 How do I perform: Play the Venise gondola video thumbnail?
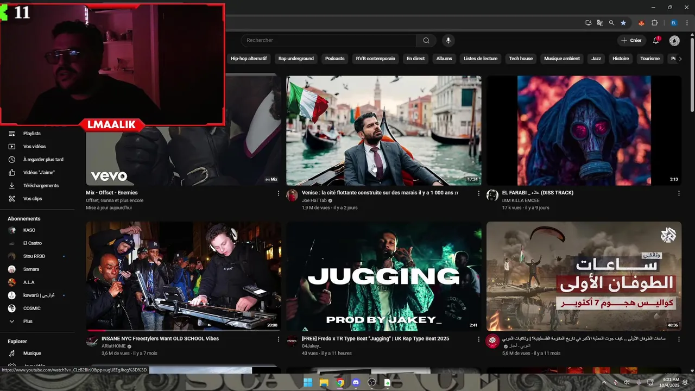tap(383, 130)
